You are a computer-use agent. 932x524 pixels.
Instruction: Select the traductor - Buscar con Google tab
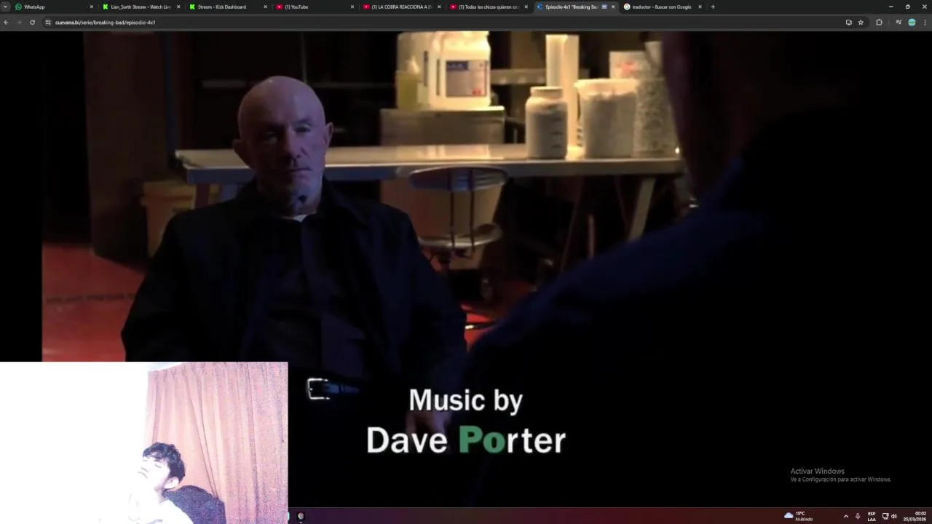tap(662, 7)
